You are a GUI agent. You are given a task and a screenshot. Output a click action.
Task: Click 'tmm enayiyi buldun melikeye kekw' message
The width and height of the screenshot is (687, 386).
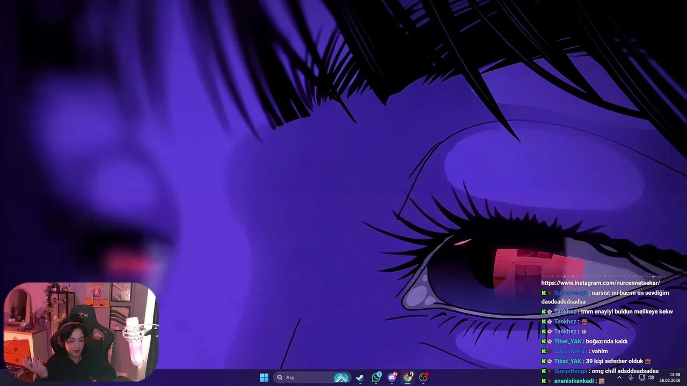[627, 311]
